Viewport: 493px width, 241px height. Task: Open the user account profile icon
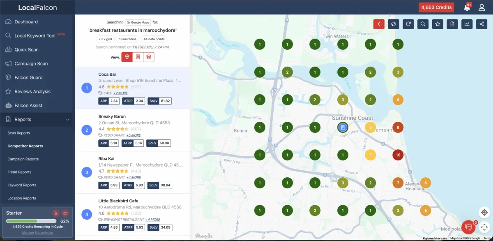(x=482, y=7)
